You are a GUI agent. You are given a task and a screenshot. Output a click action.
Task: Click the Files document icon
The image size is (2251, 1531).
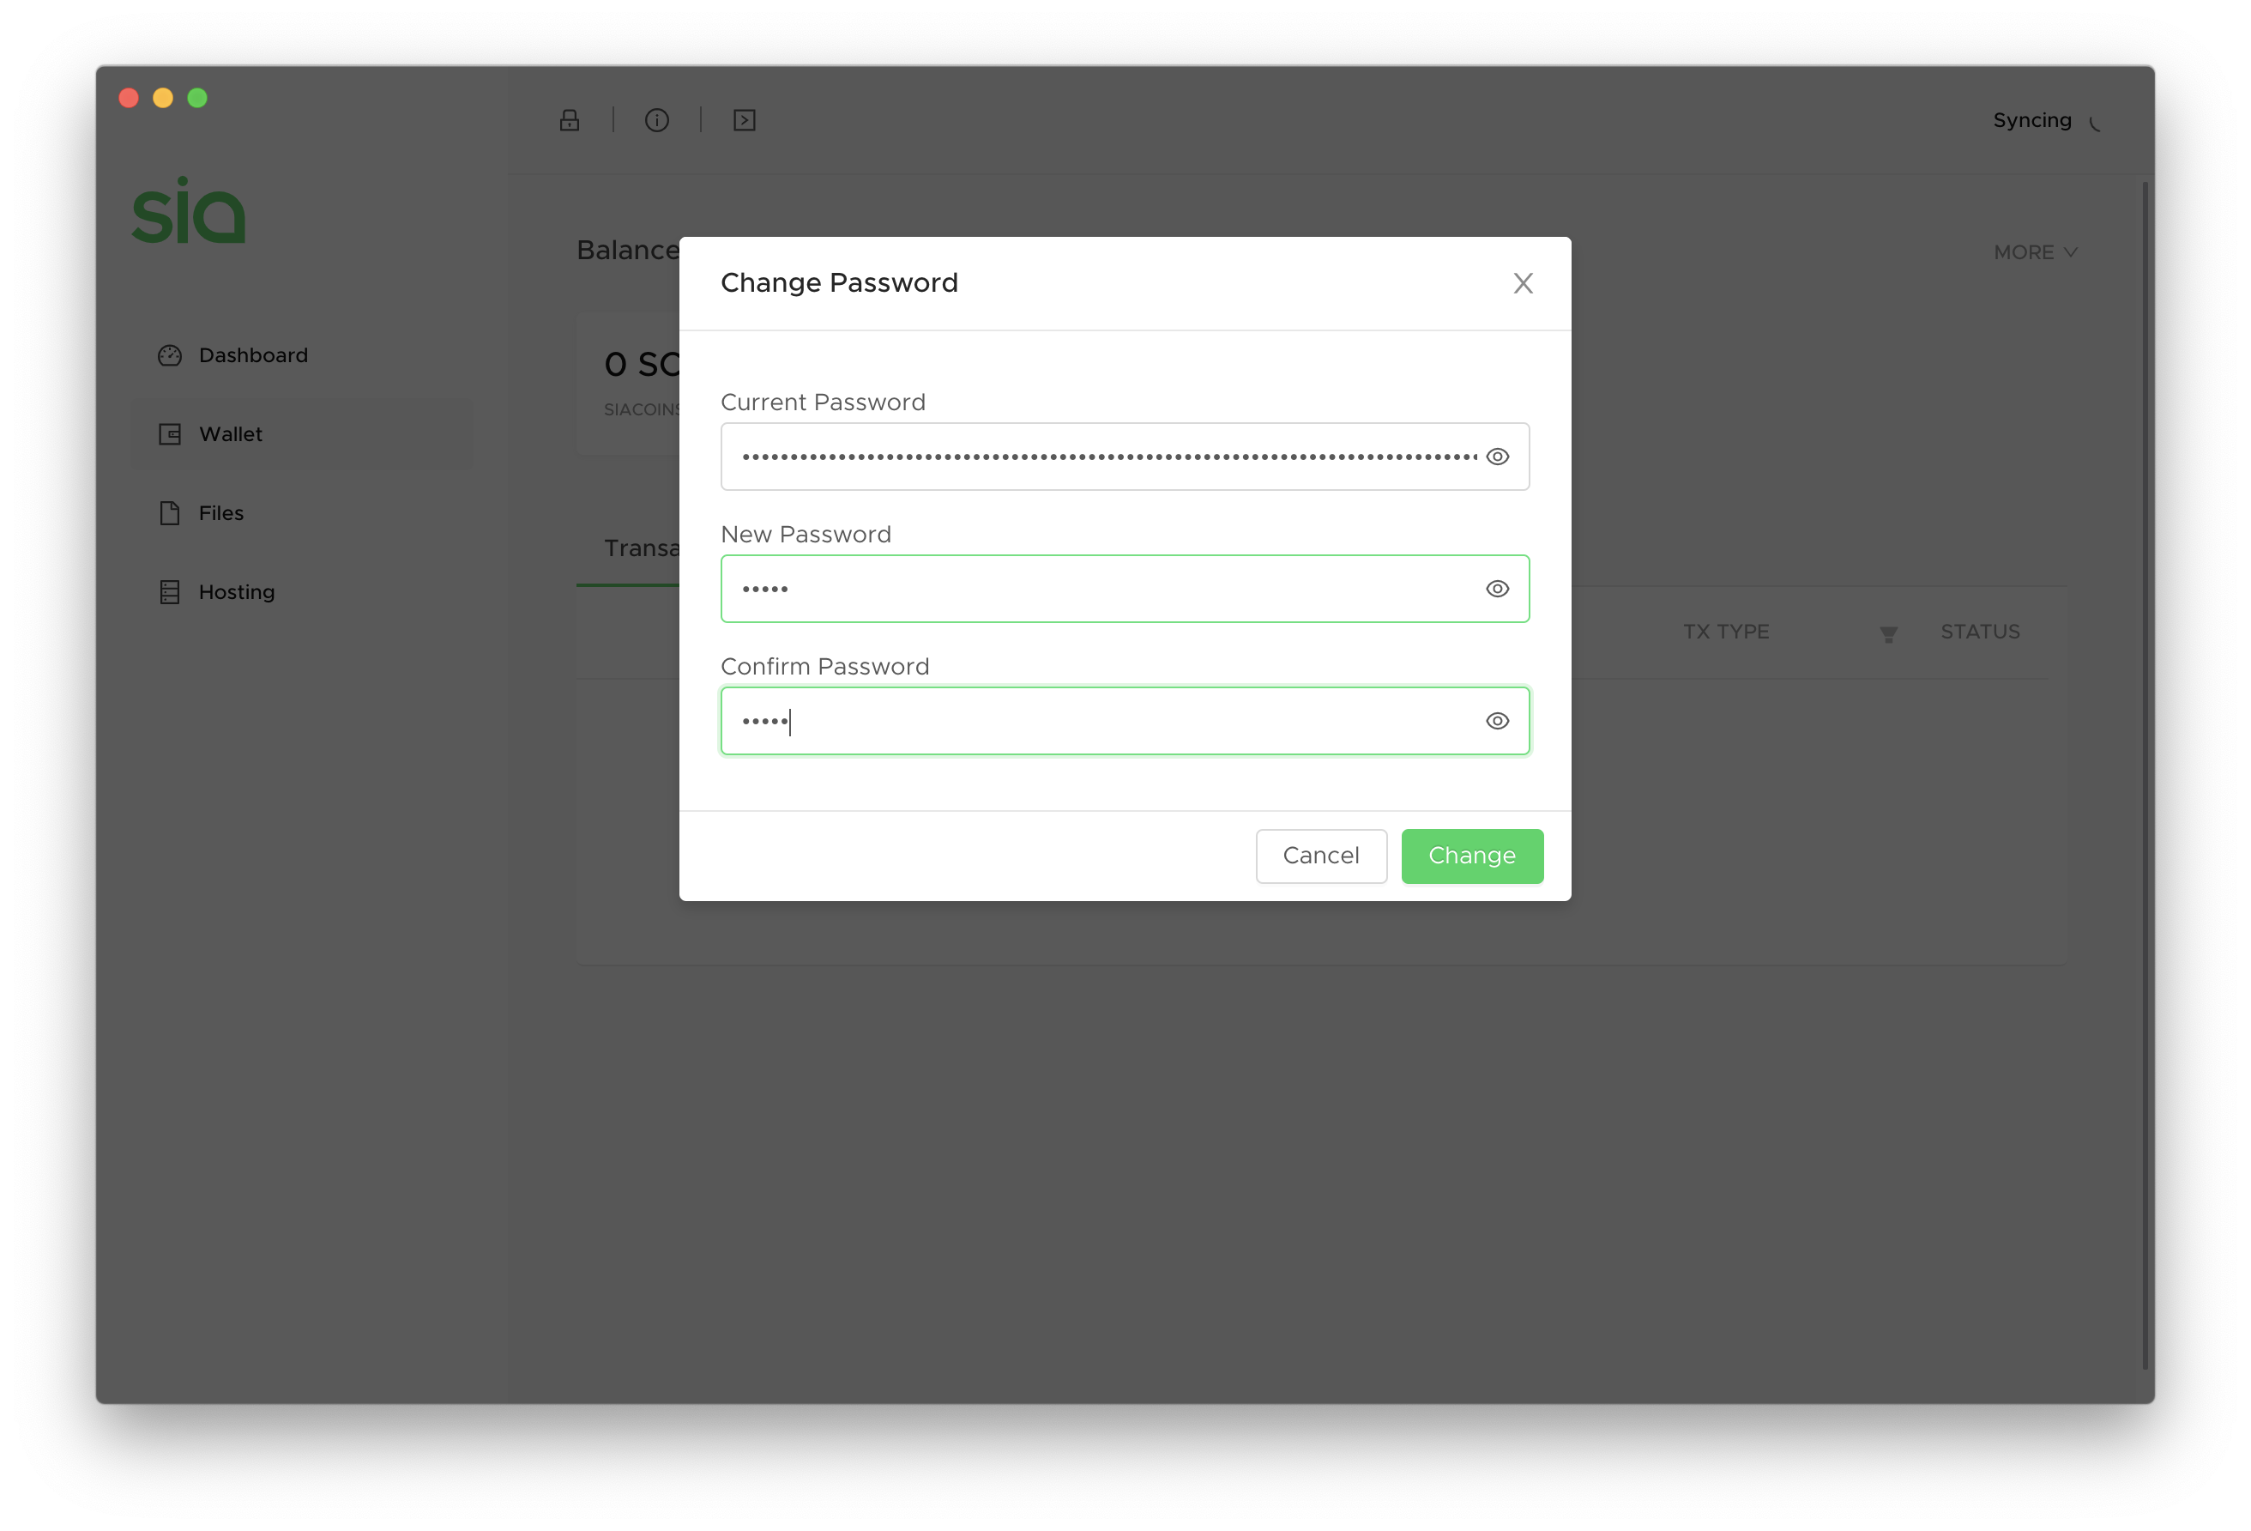(170, 512)
